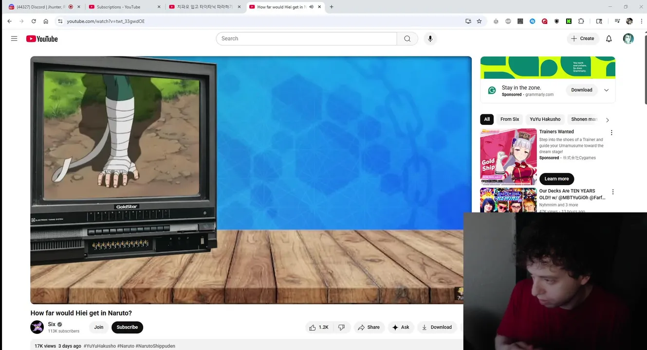The width and height of the screenshot is (647, 350).
Task: Click the #NarutoShippuden hashtag
Action: [x=155, y=346]
